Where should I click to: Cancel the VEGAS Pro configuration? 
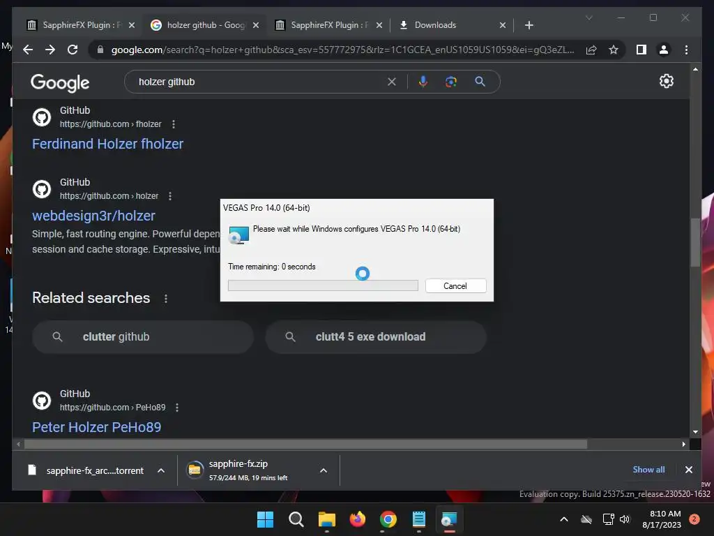pyautogui.click(x=455, y=285)
